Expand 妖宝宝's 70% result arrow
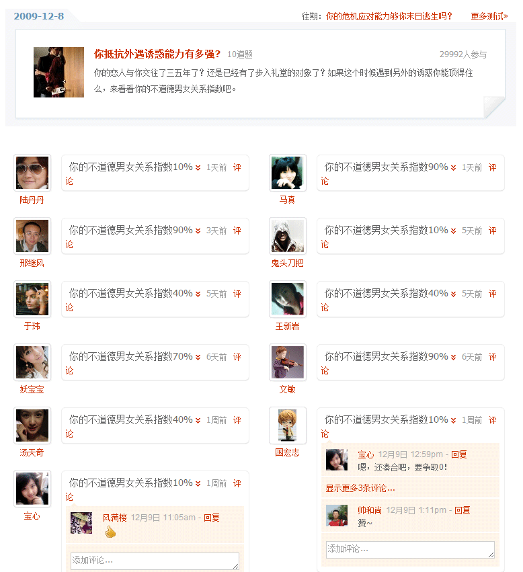 [x=198, y=357]
